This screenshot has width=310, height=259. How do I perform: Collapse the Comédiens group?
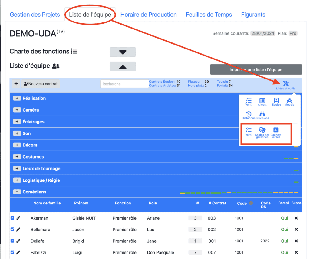coord(18,192)
